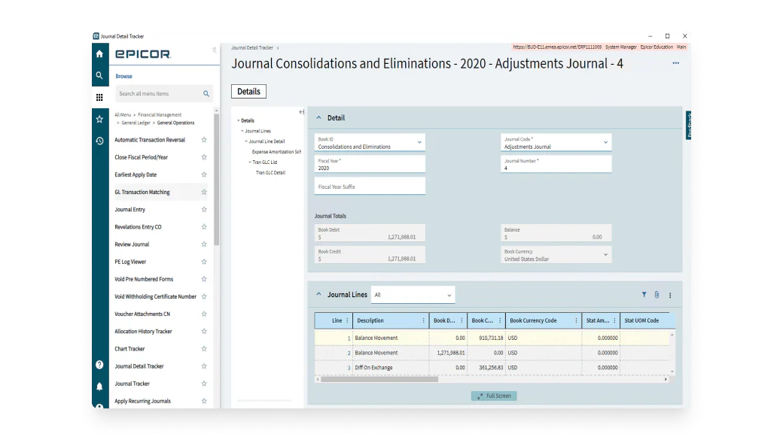The image size is (783, 440).
Task: Open Apply Recurring Journals
Action: [143, 401]
